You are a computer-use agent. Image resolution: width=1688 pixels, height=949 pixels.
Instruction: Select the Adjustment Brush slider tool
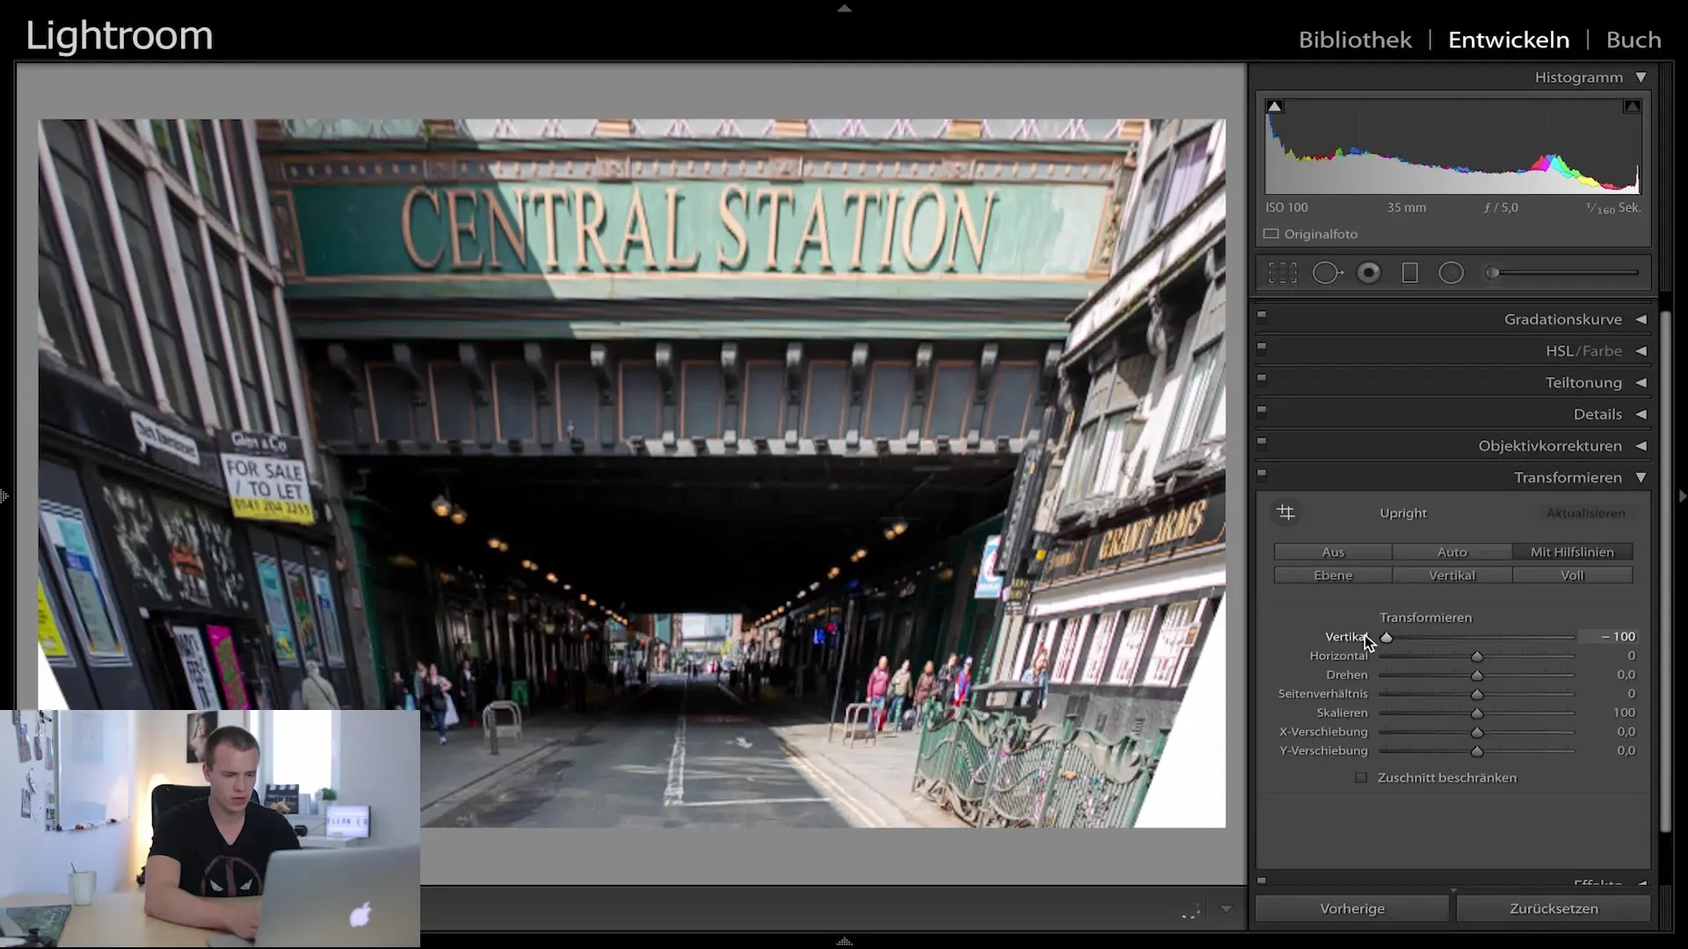[x=1561, y=273]
